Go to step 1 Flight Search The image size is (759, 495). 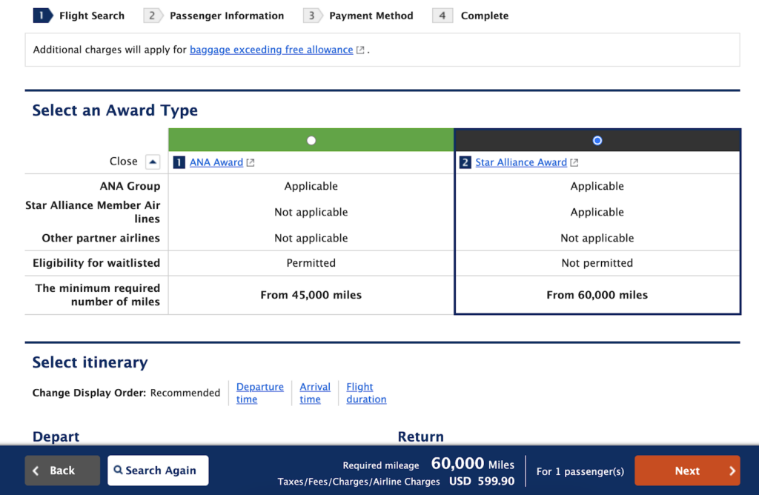click(x=79, y=16)
